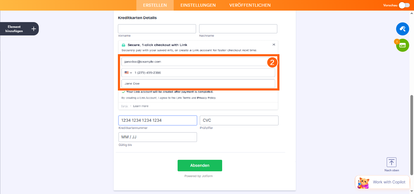Screen dimensions: 414x194
Task: Go to the VERÖFFENTLICHEN tab
Action: pos(250,5)
